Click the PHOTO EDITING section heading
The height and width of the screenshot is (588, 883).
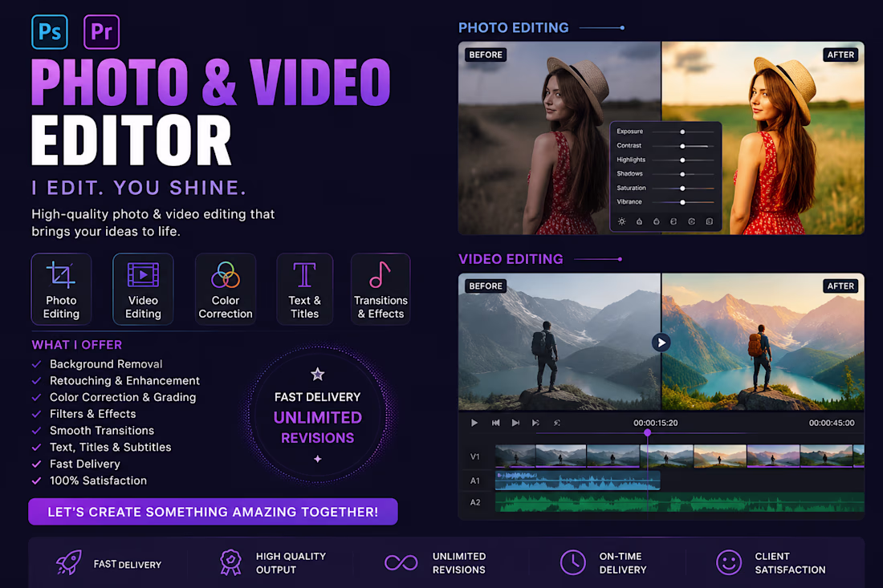click(x=514, y=27)
